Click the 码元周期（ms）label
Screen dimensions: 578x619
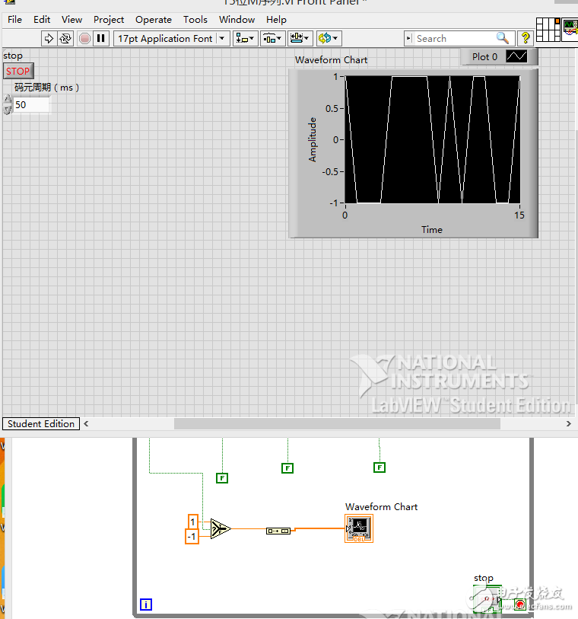point(47,88)
